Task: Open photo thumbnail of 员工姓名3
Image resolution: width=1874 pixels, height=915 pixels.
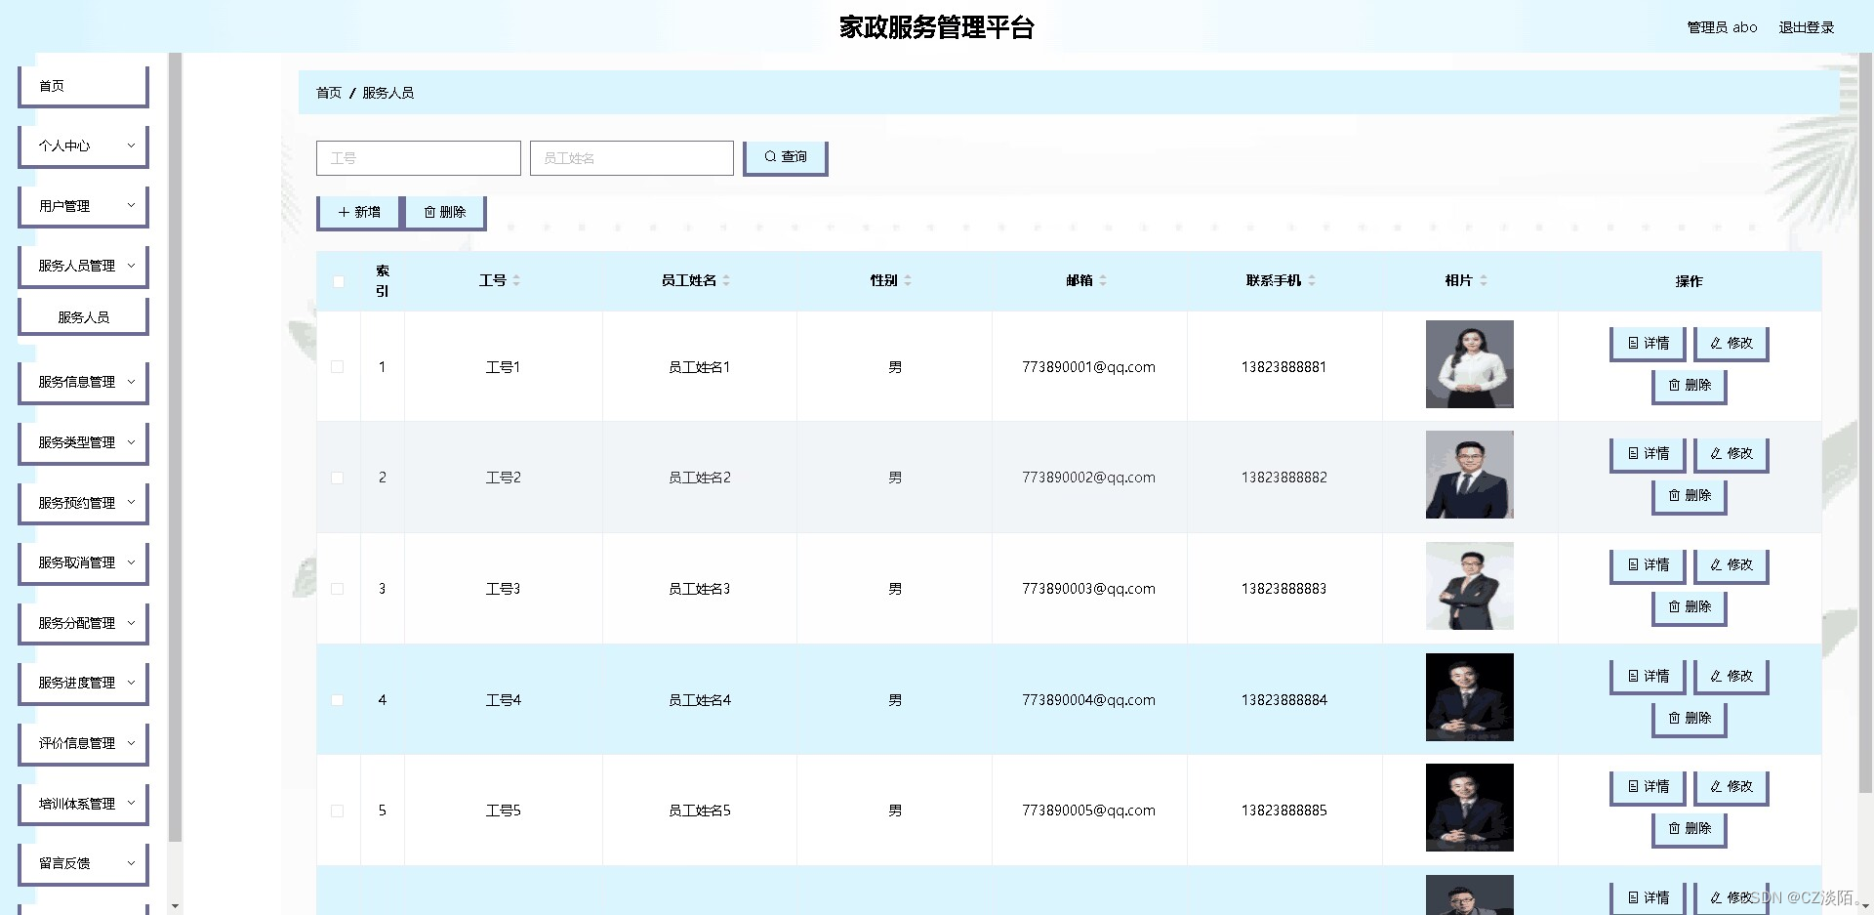Action: tap(1470, 586)
